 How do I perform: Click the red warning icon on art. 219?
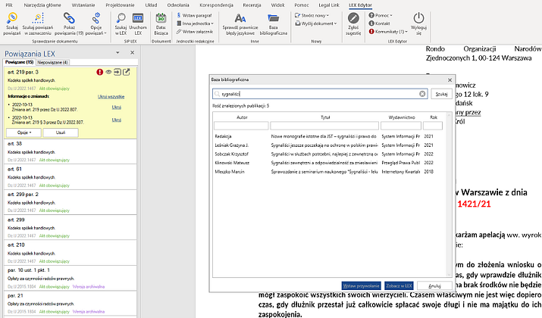click(x=99, y=72)
